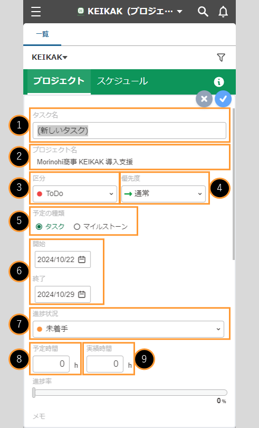Select the プロジェクト tab
259x428 pixels.
(x=59, y=81)
